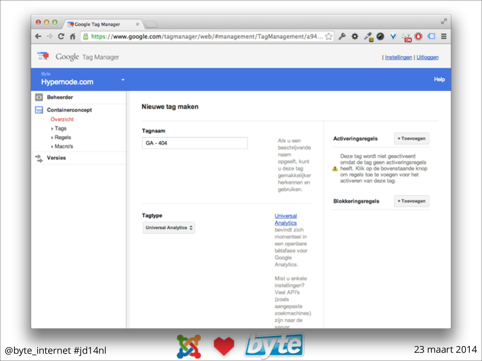Screen dimensions: 482x361
Task: Click the eyedropper extension icon
Action: coord(368,37)
